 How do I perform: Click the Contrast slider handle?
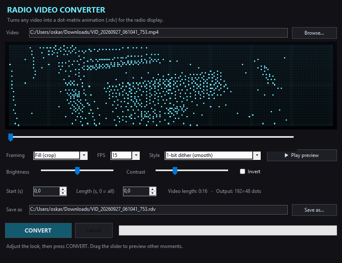175,171
